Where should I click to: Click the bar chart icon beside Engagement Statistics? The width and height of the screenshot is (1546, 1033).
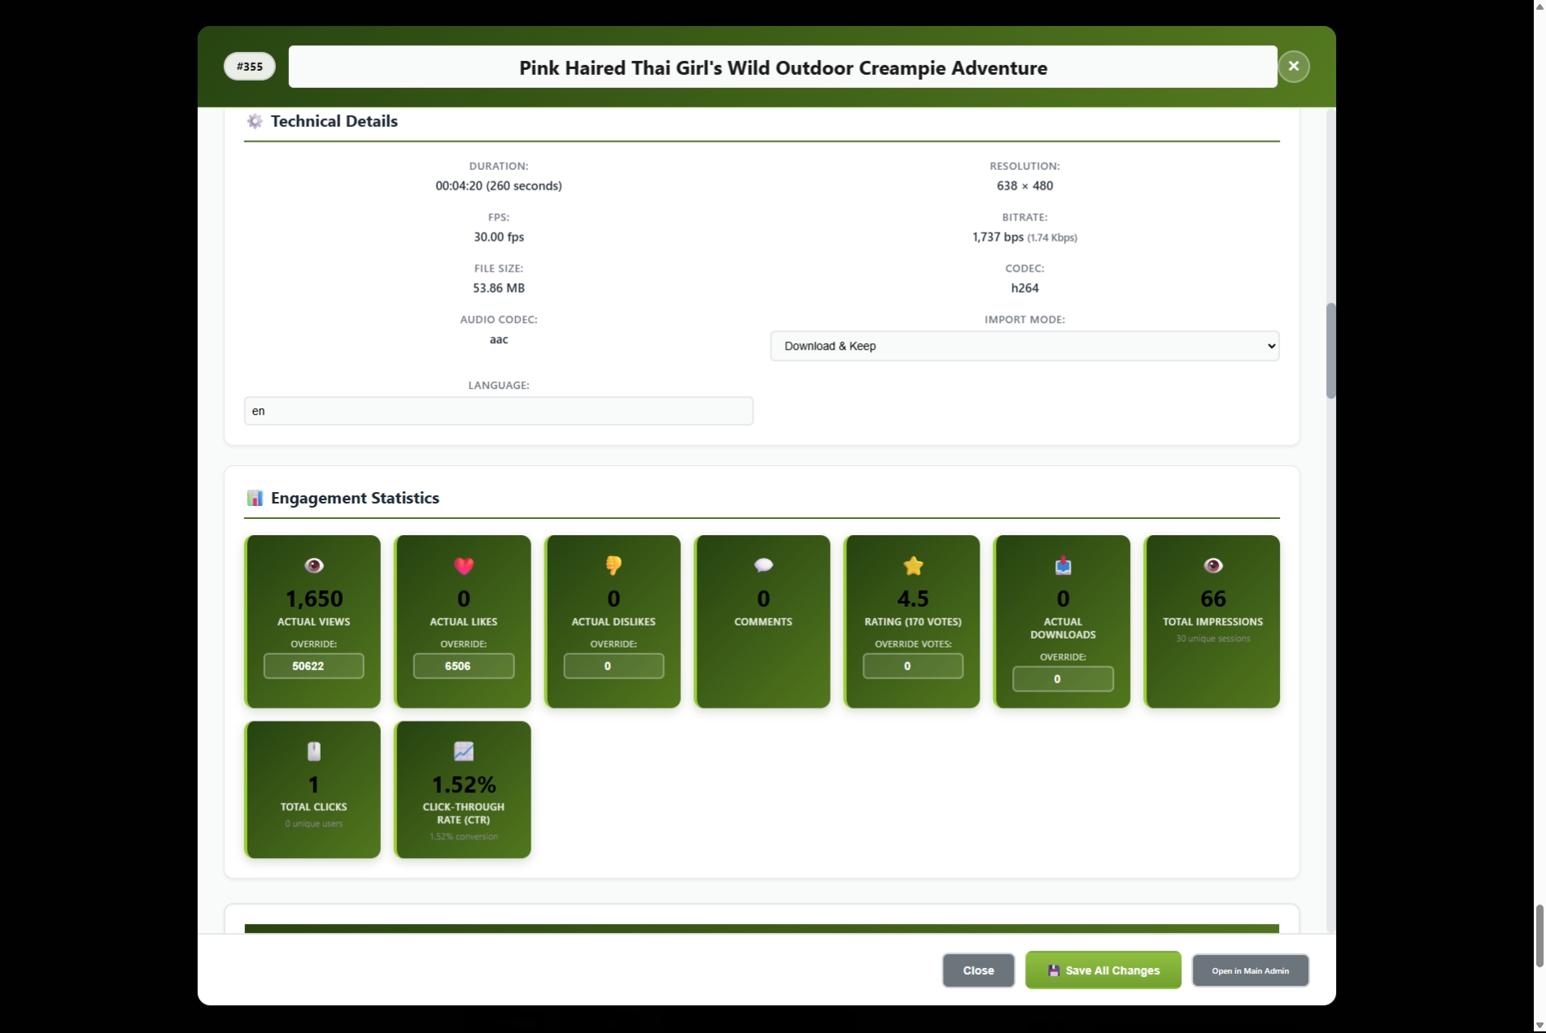click(x=255, y=497)
